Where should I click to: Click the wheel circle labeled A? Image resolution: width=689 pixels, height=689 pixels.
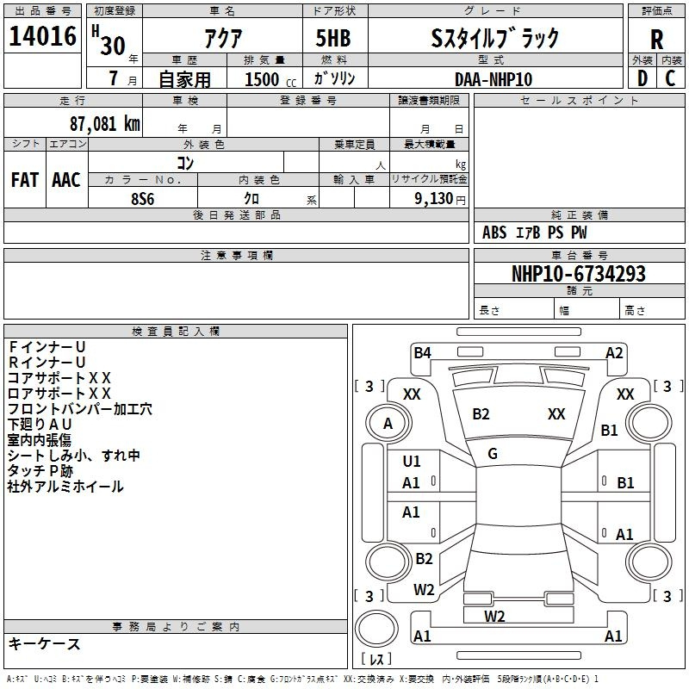coord(388,424)
